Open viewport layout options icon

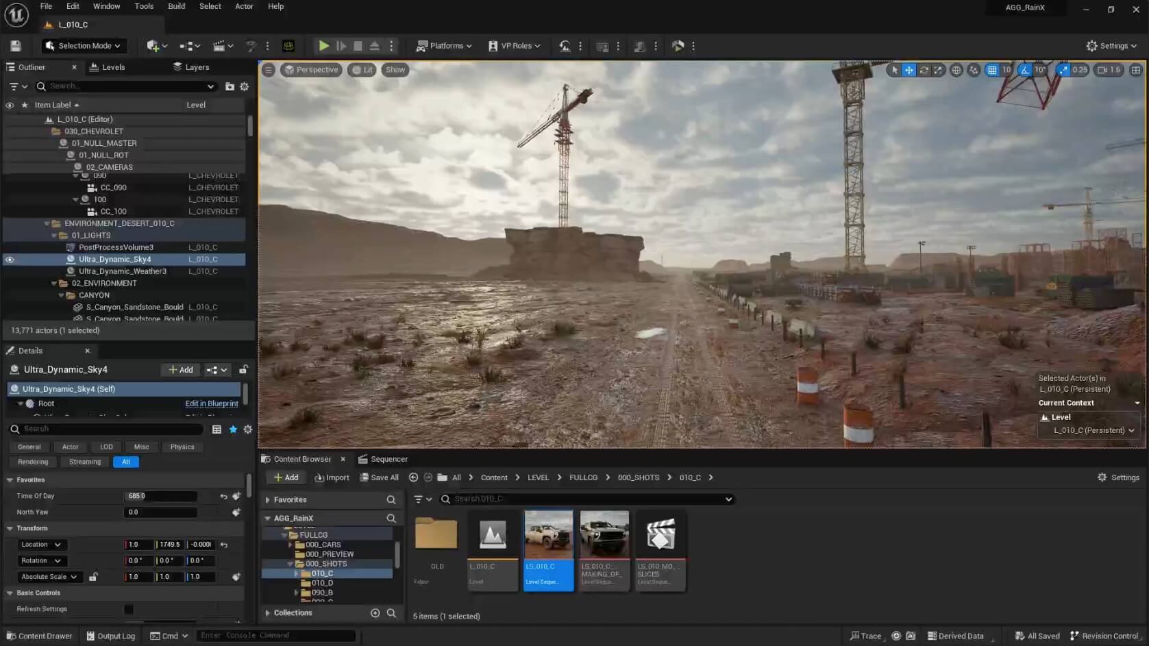tap(1136, 70)
